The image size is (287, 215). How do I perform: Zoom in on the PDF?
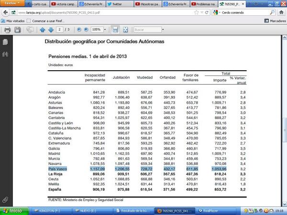point(86,30)
